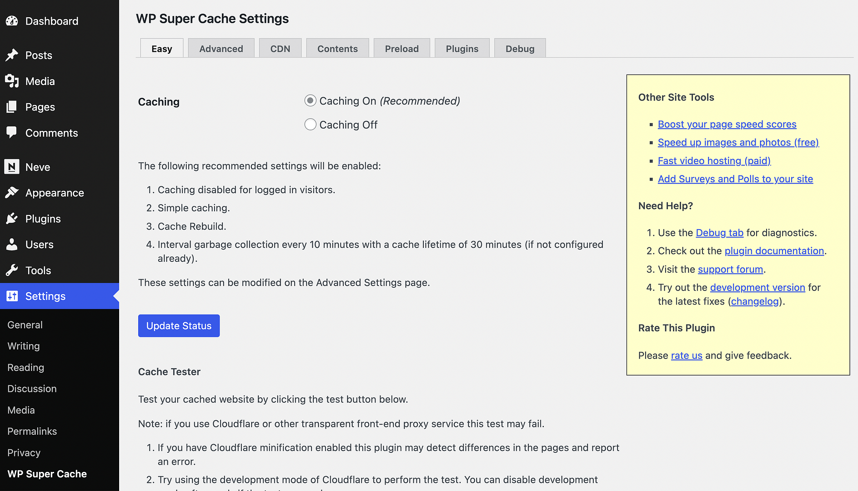Go to the Preload tab
858x491 pixels.
click(401, 48)
